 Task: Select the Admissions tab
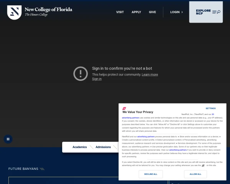coord(103,147)
